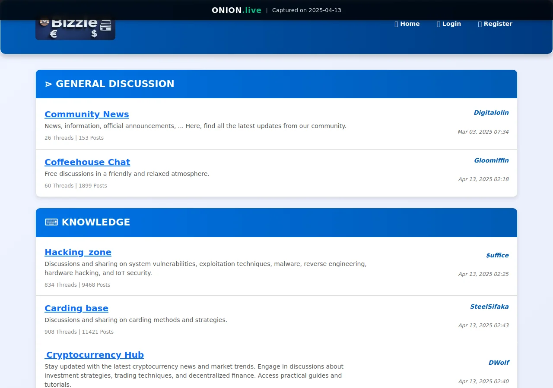
Task: View the Digitalolin user profile
Action: click(491, 113)
